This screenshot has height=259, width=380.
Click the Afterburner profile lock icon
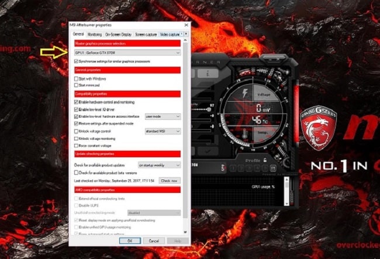[265, 160]
